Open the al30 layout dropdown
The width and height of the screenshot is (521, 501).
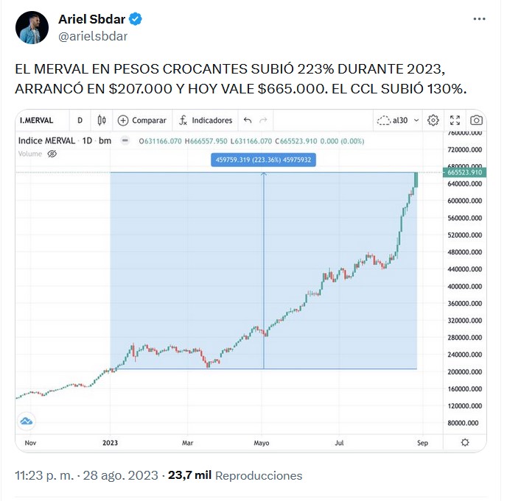point(398,120)
